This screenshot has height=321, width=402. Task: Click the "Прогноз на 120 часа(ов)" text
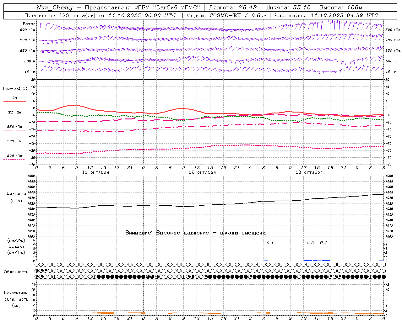tap(60, 15)
